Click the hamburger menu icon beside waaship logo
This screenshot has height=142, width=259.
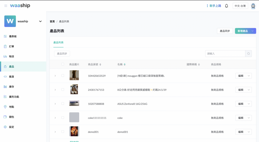(x=6, y=6)
